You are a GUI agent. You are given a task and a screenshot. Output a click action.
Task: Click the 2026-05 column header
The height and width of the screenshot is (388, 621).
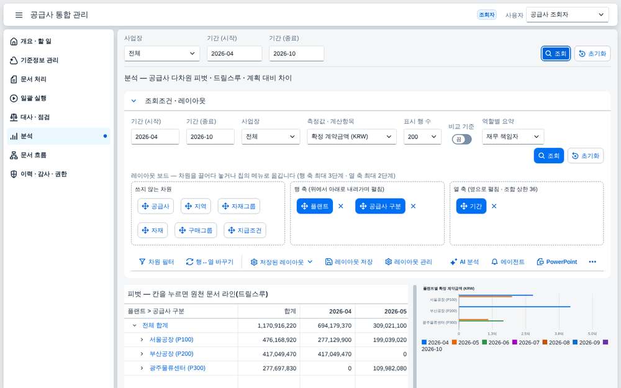point(382,311)
